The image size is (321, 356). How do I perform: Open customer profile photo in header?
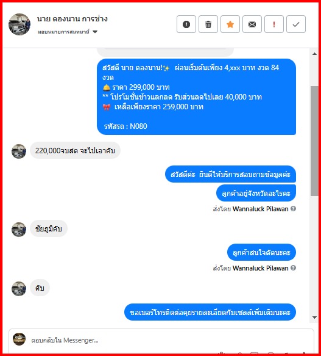(x=19, y=24)
